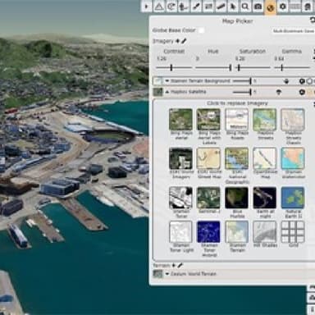
Task: Click round arrow icon in Stamen Terrain Background row
Action: point(302,81)
